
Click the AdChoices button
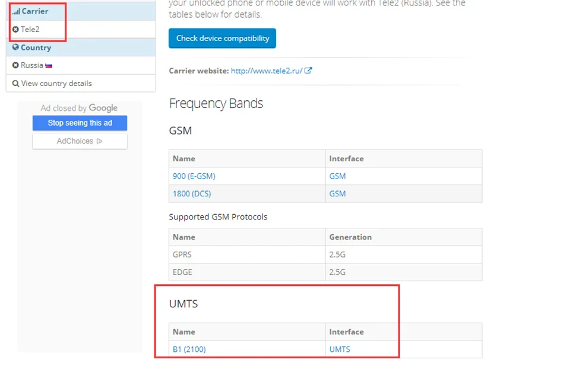pos(80,141)
